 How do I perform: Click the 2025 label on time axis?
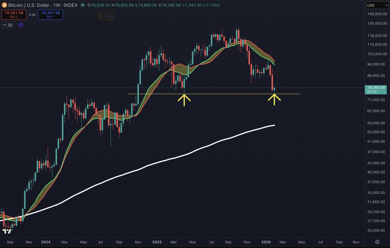(157, 242)
